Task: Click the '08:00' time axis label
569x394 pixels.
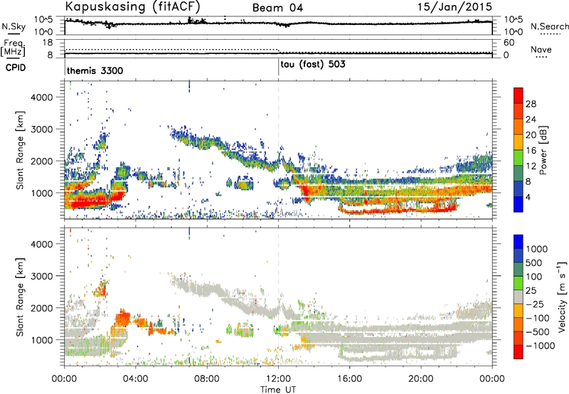Action: 207,379
